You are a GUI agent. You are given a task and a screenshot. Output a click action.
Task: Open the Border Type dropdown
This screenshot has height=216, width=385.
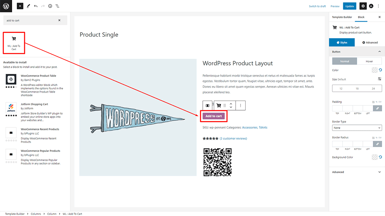357,128
